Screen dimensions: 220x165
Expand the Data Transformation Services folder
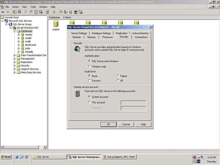click(15, 55)
